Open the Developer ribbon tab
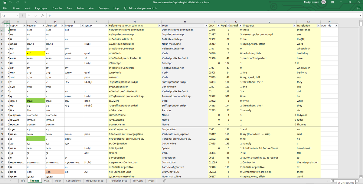The image size is (363, 184). click(104, 8)
